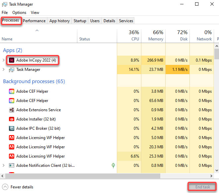Image resolution: width=219 pixels, height=193 pixels.
Task: Select the Adobe Extensions Service row name
Action: pos(38,110)
